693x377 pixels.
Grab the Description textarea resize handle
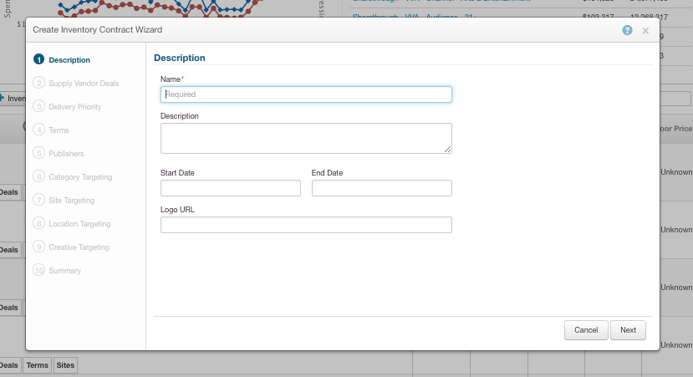pos(448,150)
